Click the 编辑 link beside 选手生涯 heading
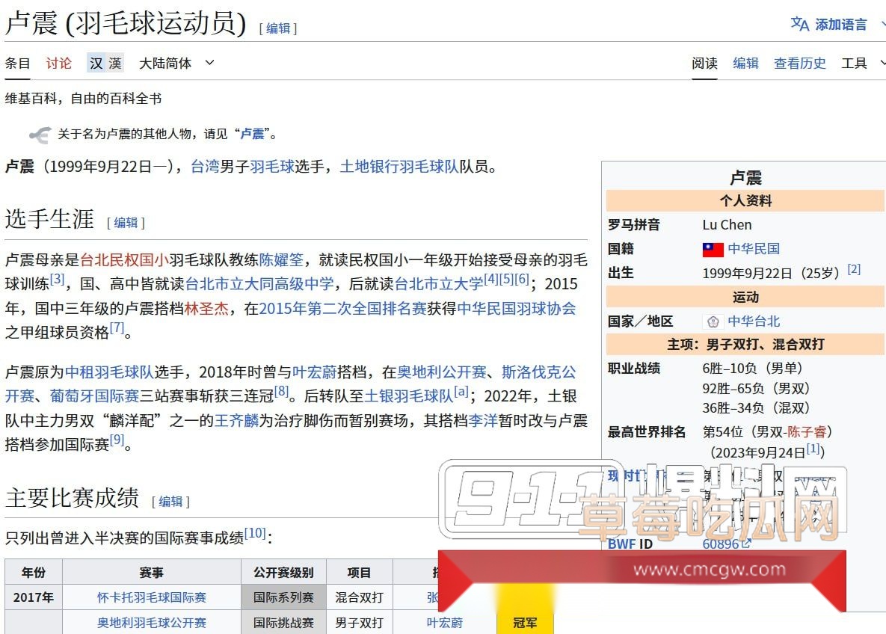 pos(126,222)
